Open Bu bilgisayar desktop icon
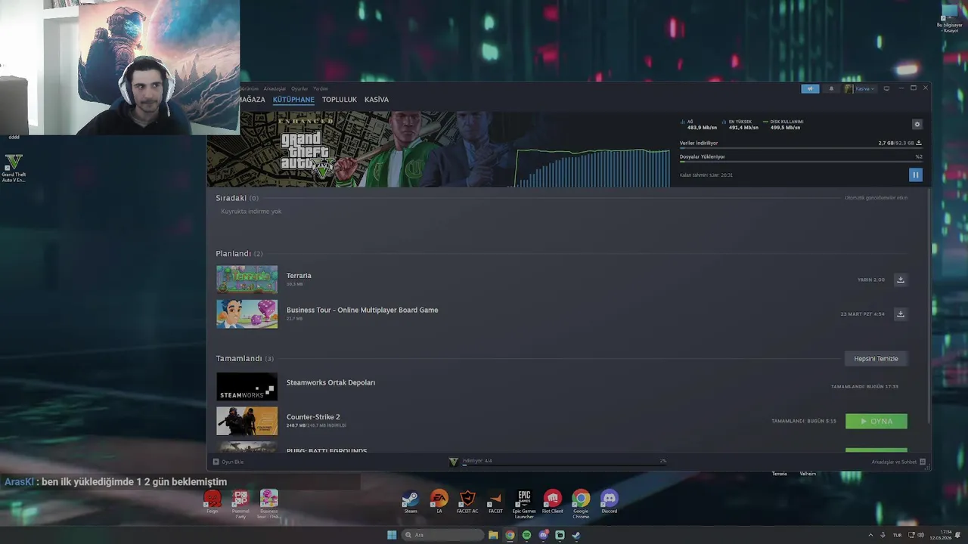The height and width of the screenshot is (544, 968). 950,19
